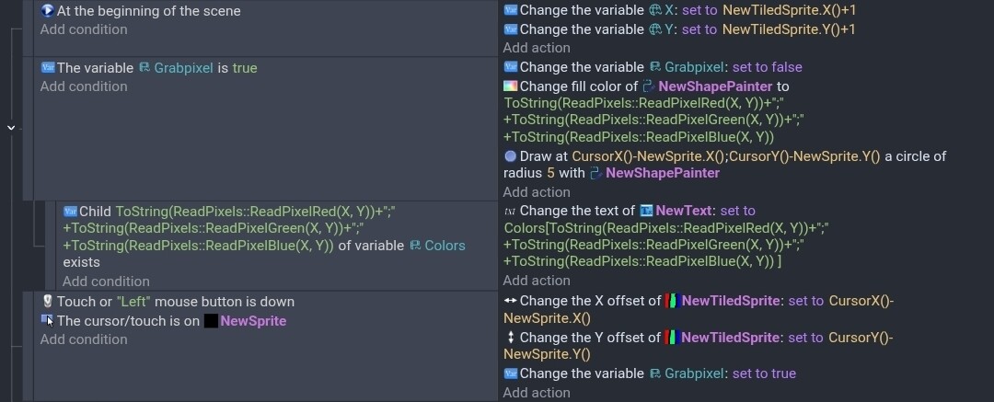Add condition below "At the beginning of the scene"
This screenshot has width=994, height=402.
tap(84, 29)
